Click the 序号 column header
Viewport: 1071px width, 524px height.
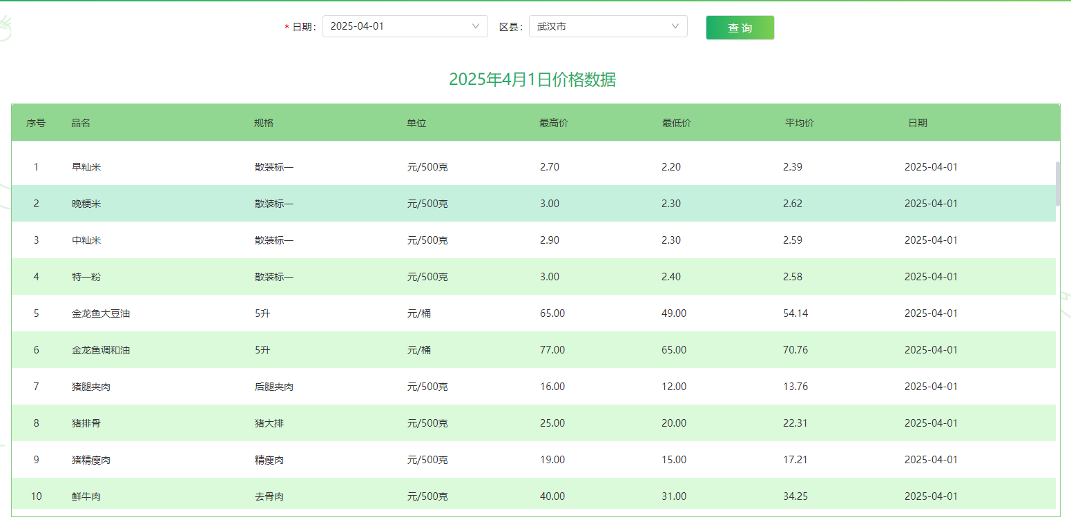click(36, 123)
